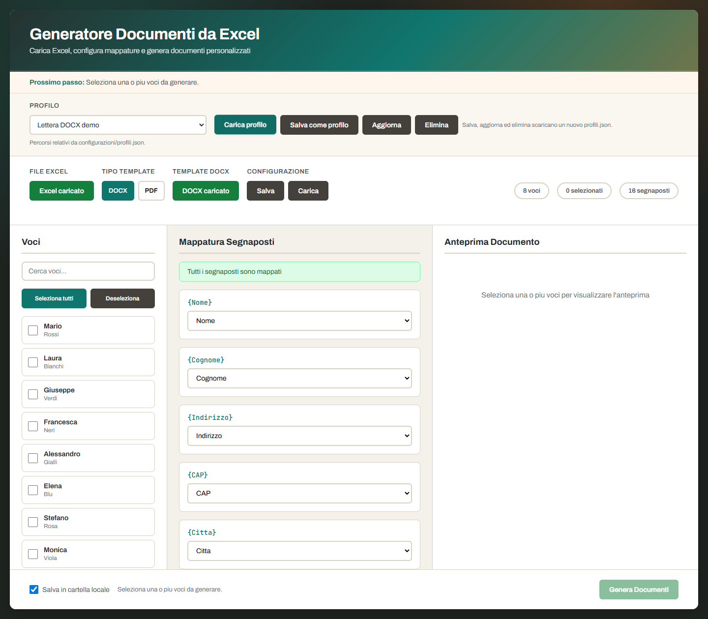Click the Anteprima Documento heading
Image resolution: width=708 pixels, height=619 pixels.
[492, 242]
